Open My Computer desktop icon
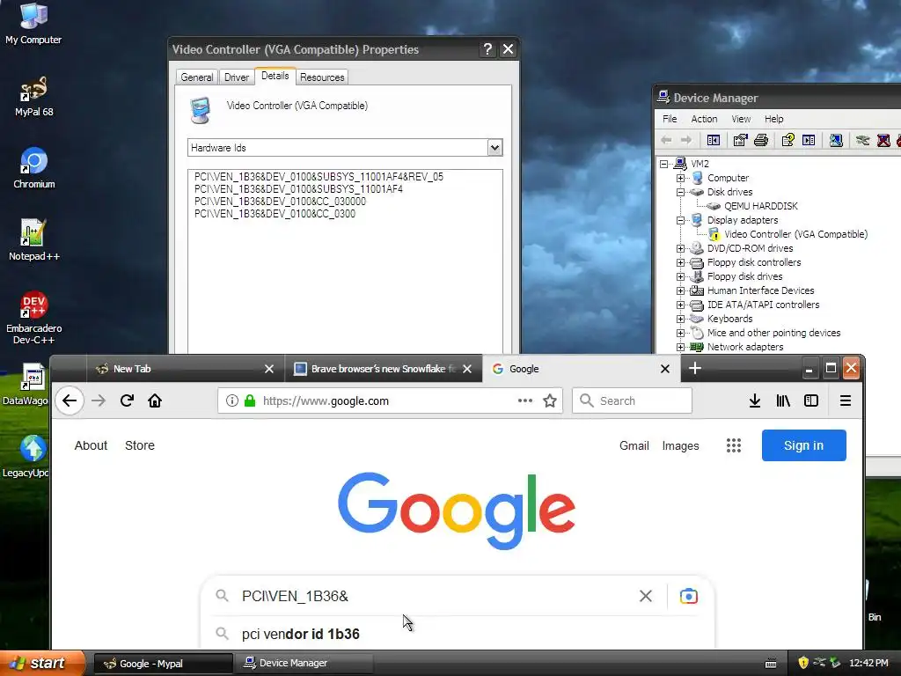 [x=33, y=24]
